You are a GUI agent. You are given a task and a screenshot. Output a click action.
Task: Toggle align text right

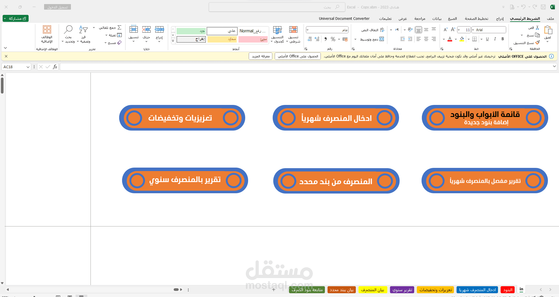(x=434, y=39)
